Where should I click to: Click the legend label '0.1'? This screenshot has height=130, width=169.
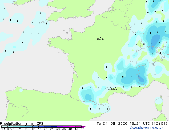(x=3, y=129)
